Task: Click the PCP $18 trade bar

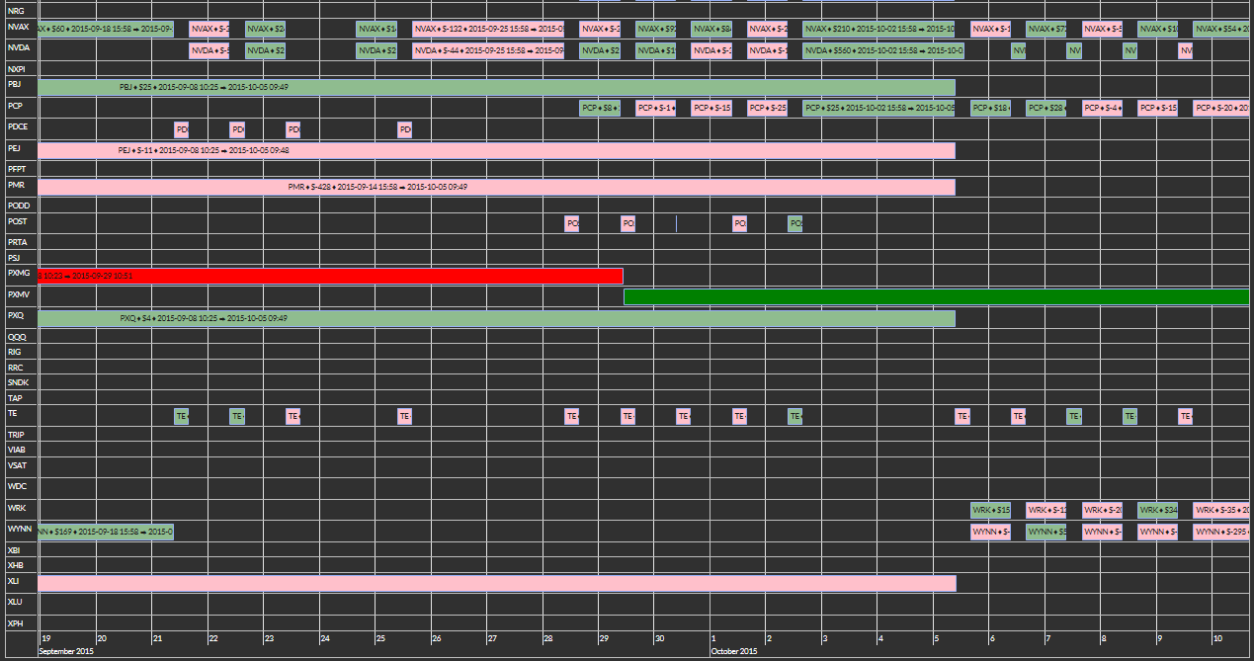Action: [x=991, y=108]
